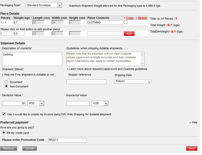This screenshot has width=202, height=155.
Task: Tick the checkbox beside the CLOTHING piece row
Action: [x=126, y=22]
